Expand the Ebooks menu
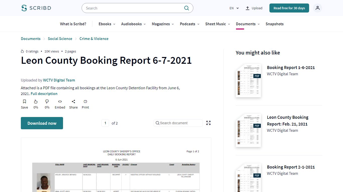Screen dimensions: 343x192 coord(107,24)
